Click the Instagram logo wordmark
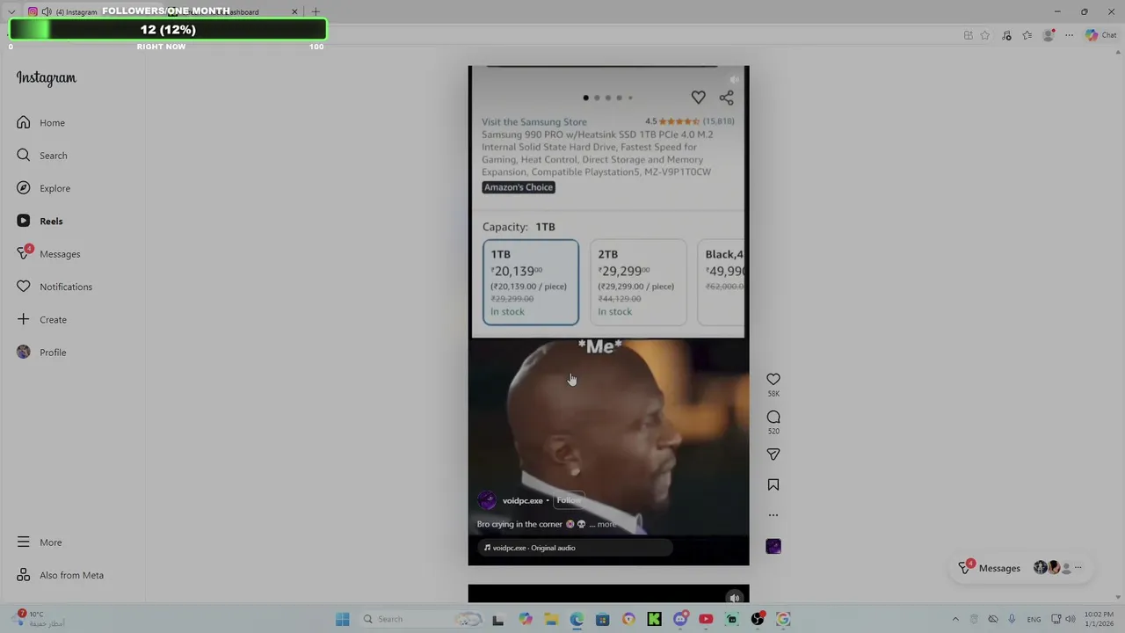The width and height of the screenshot is (1125, 633). (x=46, y=78)
